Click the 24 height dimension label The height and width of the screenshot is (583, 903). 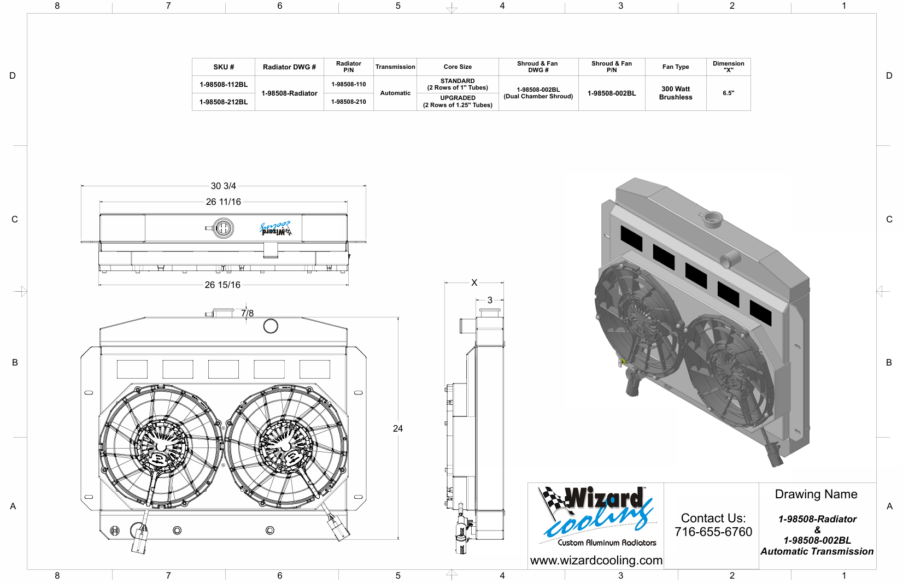(398, 429)
